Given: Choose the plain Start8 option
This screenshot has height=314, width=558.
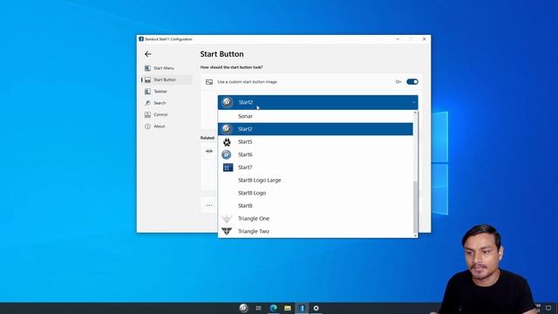Looking at the screenshot, I should pyautogui.click(x=316, y=206).
